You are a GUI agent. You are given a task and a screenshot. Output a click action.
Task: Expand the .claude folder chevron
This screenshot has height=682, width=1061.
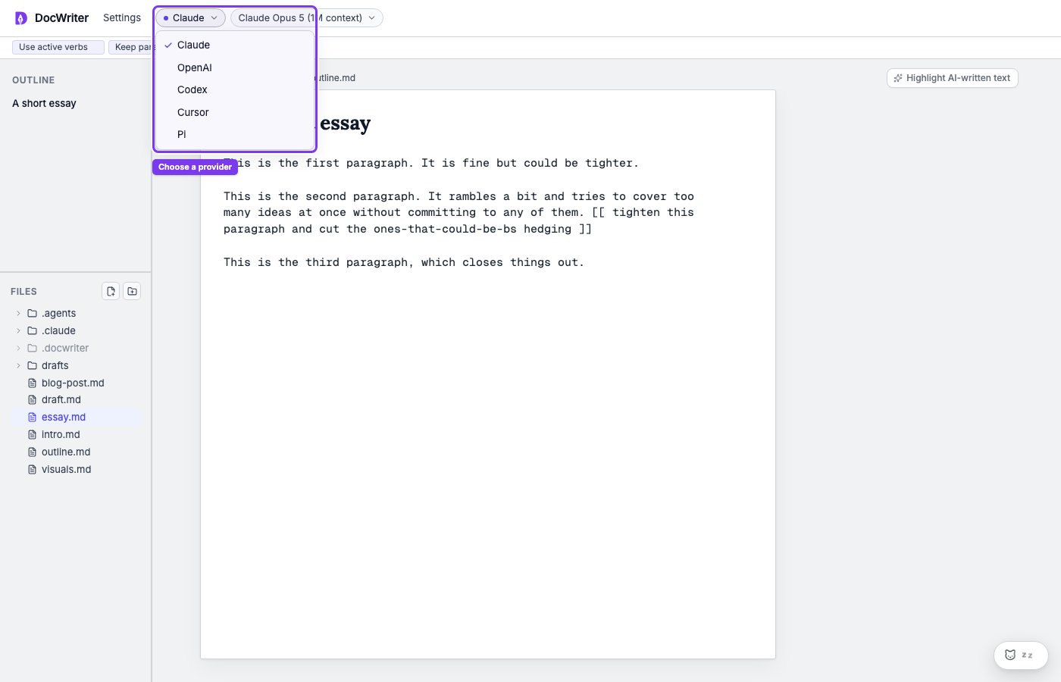pyautogui.click(x=18, y=330)
